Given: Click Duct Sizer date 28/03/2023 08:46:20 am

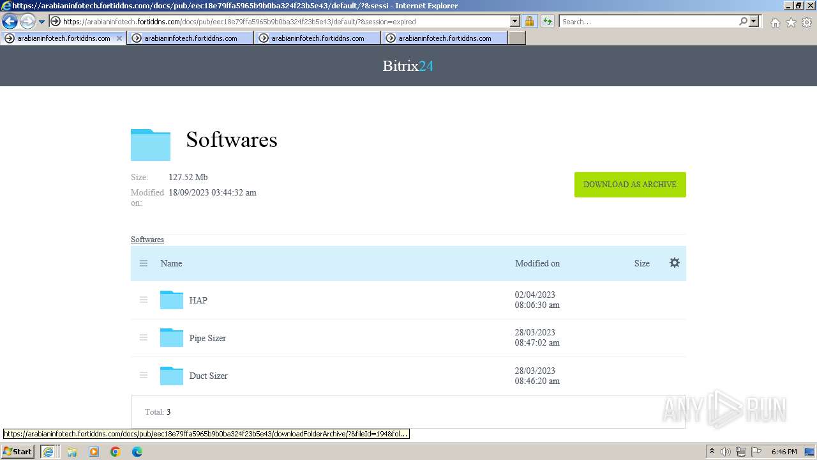Looking at the screenshot, I should pyautogui.click(x=537, y=376).
